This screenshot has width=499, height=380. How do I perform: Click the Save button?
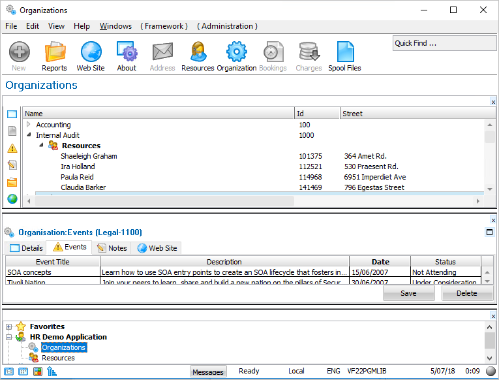pyautogui.click(x=408, y=293)
